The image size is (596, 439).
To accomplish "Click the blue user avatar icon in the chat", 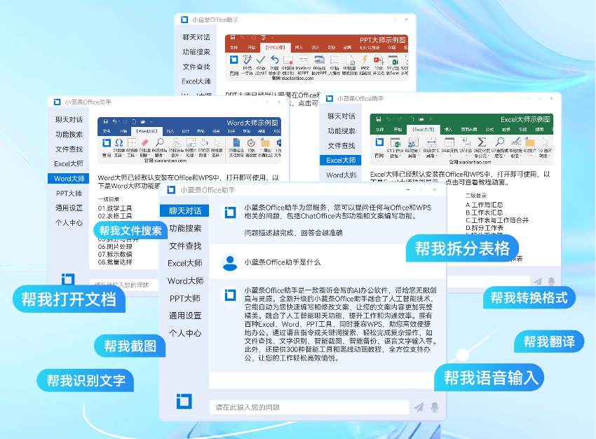I will (x=229, y=262).
